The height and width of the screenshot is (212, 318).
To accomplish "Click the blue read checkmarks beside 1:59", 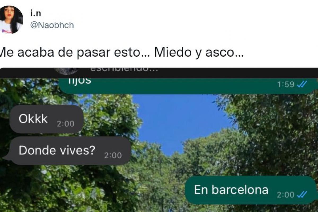I will tap(302, 84).
